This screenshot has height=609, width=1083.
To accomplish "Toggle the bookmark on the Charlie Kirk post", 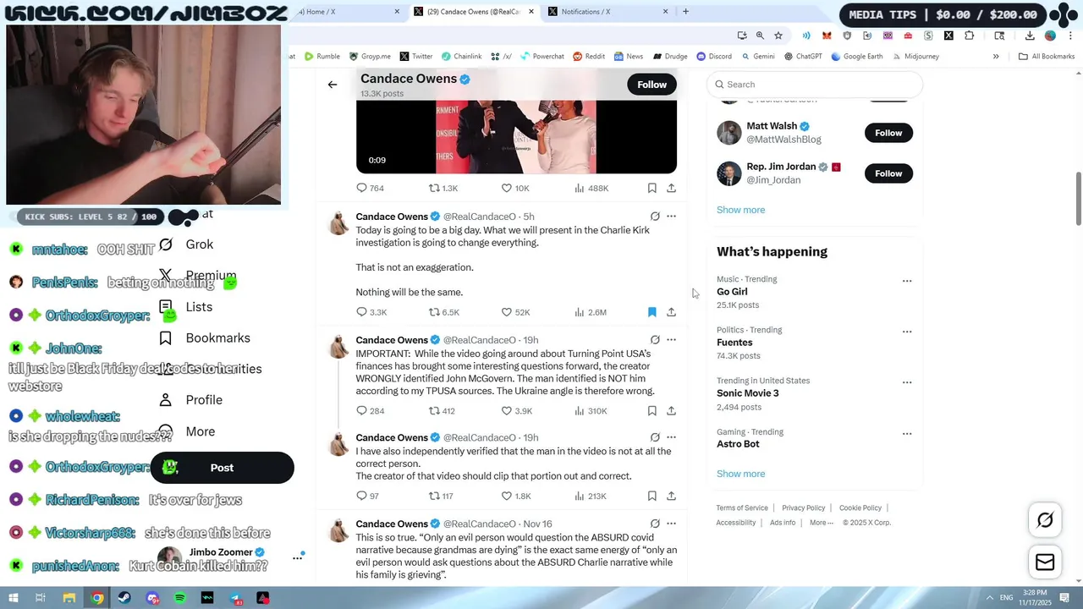I will [651, 312].
